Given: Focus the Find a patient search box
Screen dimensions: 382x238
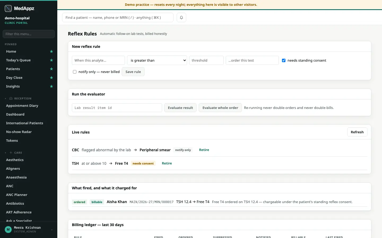Looking at the screenshot, I should pyautogui.click(x=118, y=17).
